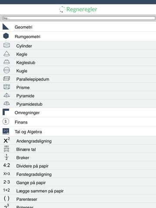Expand the Omregninger category
The image size is (156, 208).
pos(78,112)
